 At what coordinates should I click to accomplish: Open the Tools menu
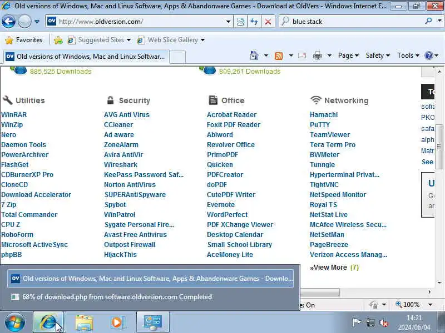click(408, 56)
